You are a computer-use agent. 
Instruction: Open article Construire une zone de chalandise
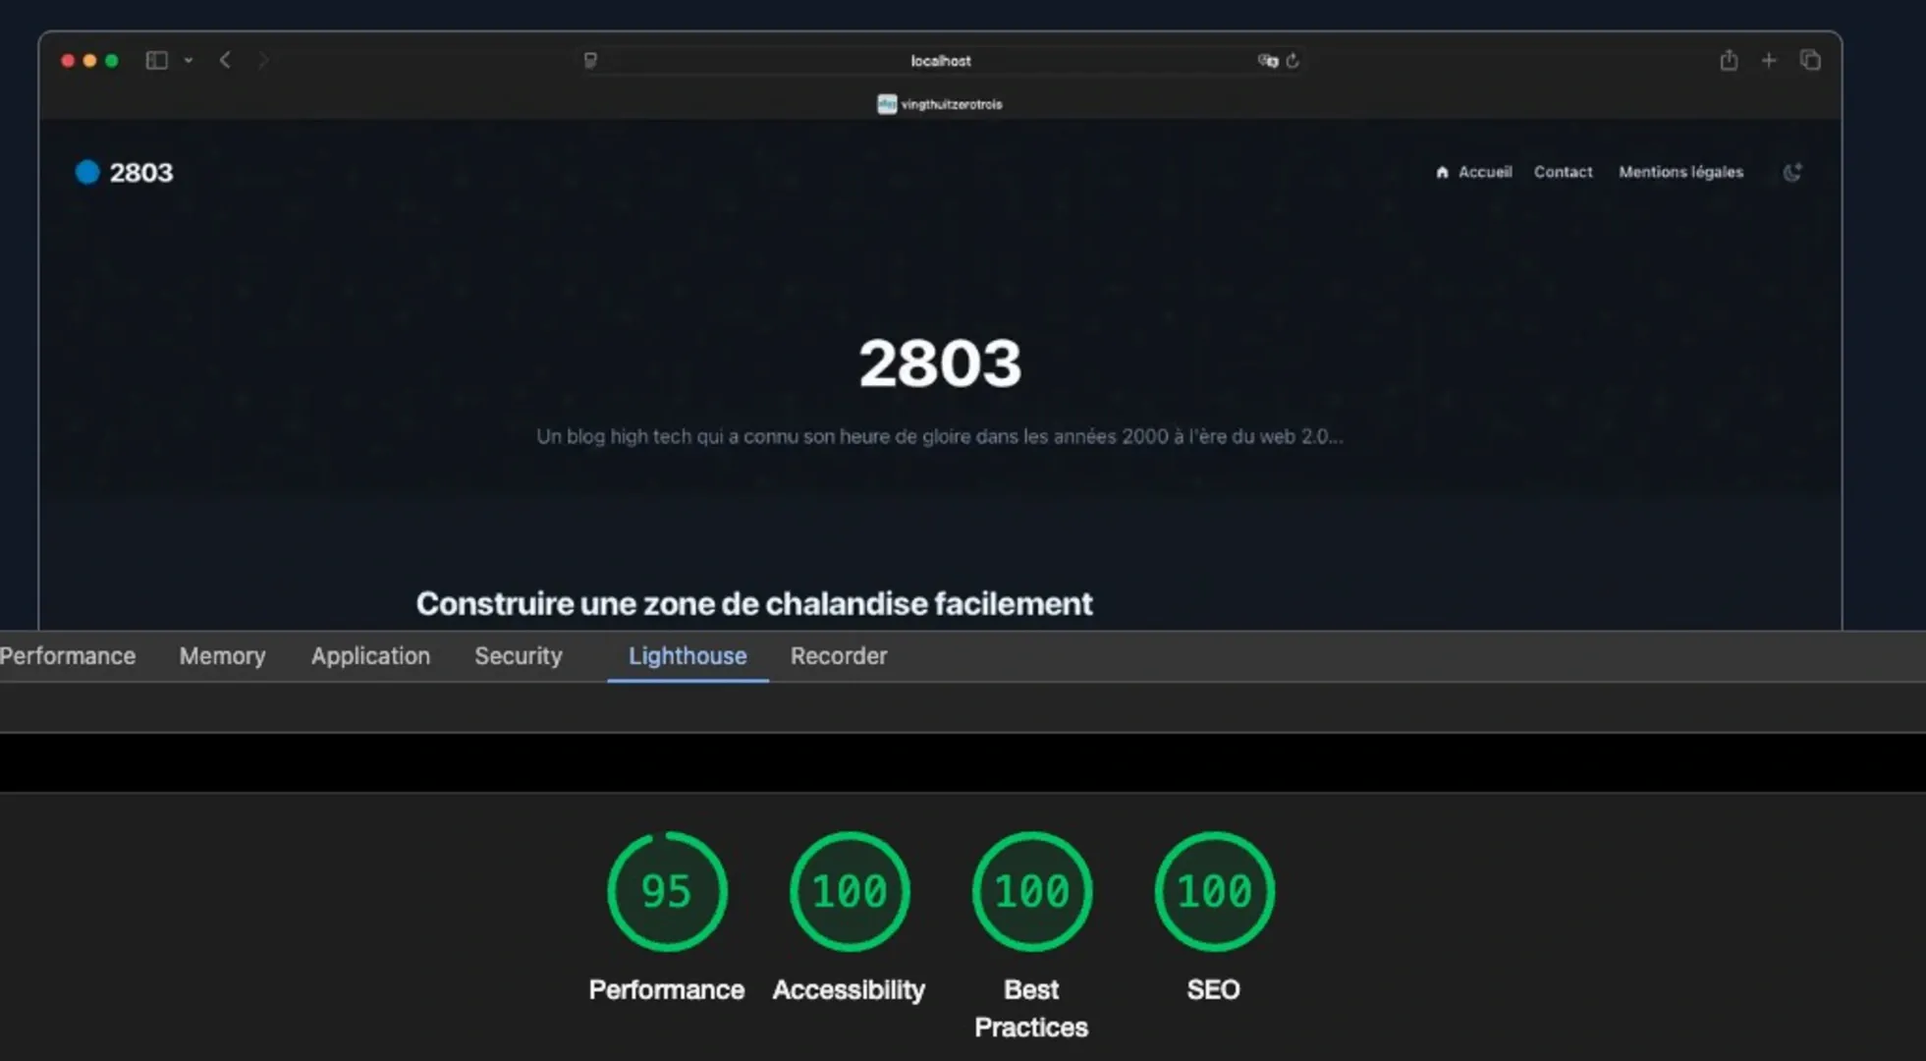[x=753, y=603]
